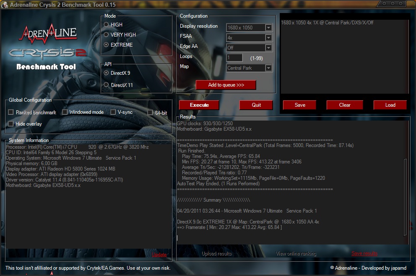
Task: Click the 'DirectX 9.0c EXTREME 1X @ Map: CentralPark' line
Action: click(248, 222)
